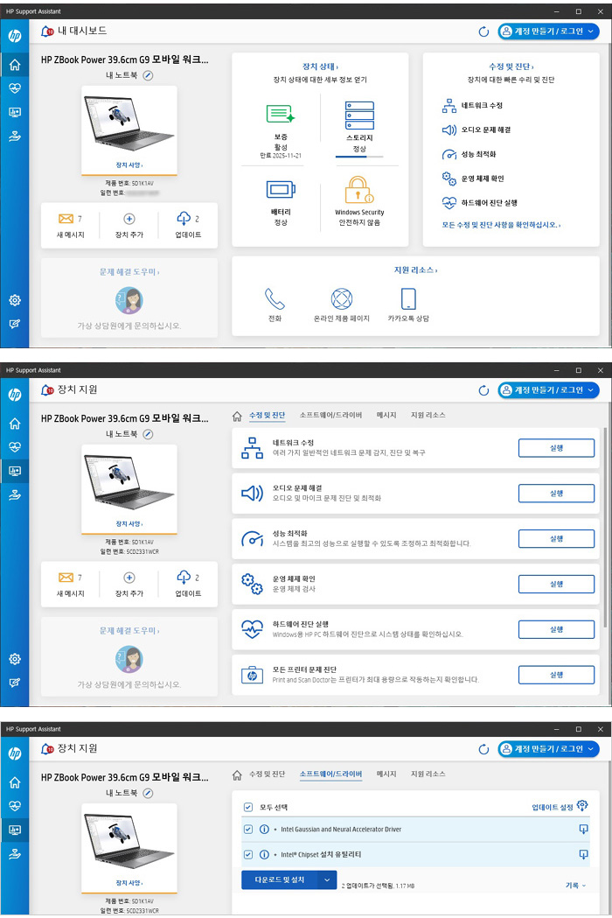Switch to 메시지 tab in the 실행 buttons window
Image resolution: width=612 pixels, height=918 pixels.
[386, 415]
